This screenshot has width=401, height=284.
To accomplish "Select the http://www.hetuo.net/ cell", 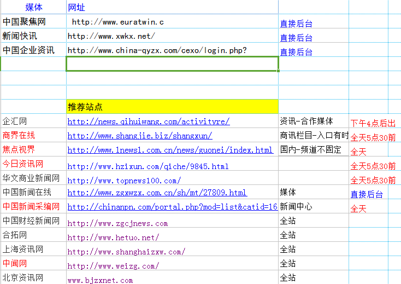I will [173, 235].
